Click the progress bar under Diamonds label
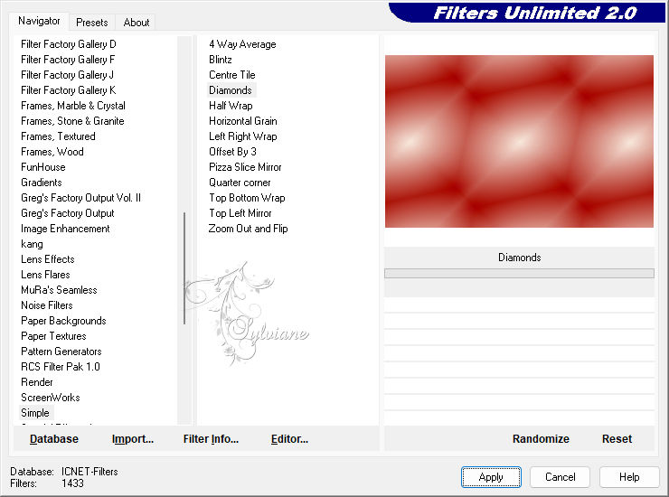This screenshot has height=497, width=669. click(x=519, y=274)
